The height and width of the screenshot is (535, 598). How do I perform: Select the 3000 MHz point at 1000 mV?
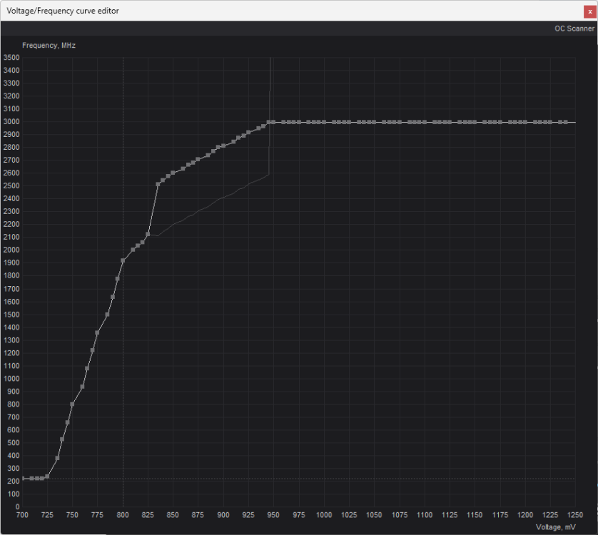click(324, 122)
